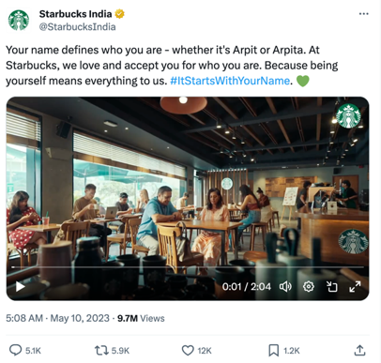The height and width of the screenshot is (363, 381).
Task: Bookmark the tweet with the bookmark icon
Action: [x=274, y=350]
